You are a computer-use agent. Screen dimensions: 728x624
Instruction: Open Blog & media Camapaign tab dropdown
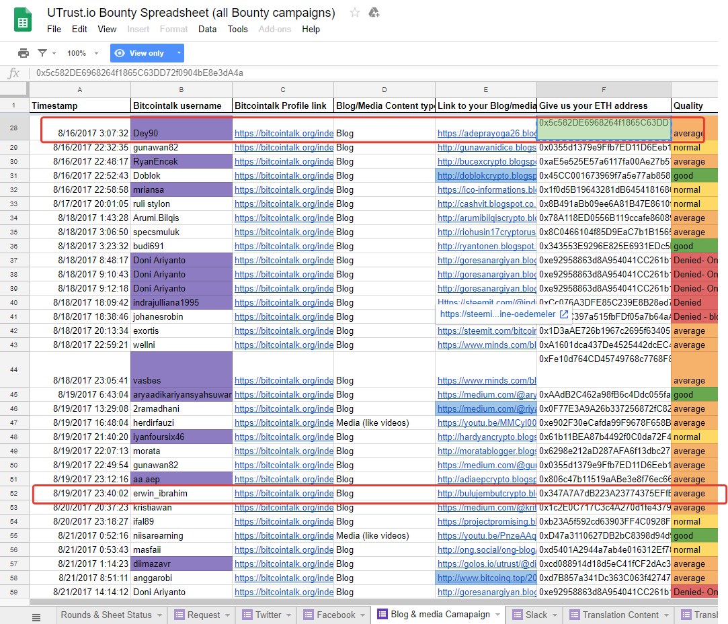497,615
